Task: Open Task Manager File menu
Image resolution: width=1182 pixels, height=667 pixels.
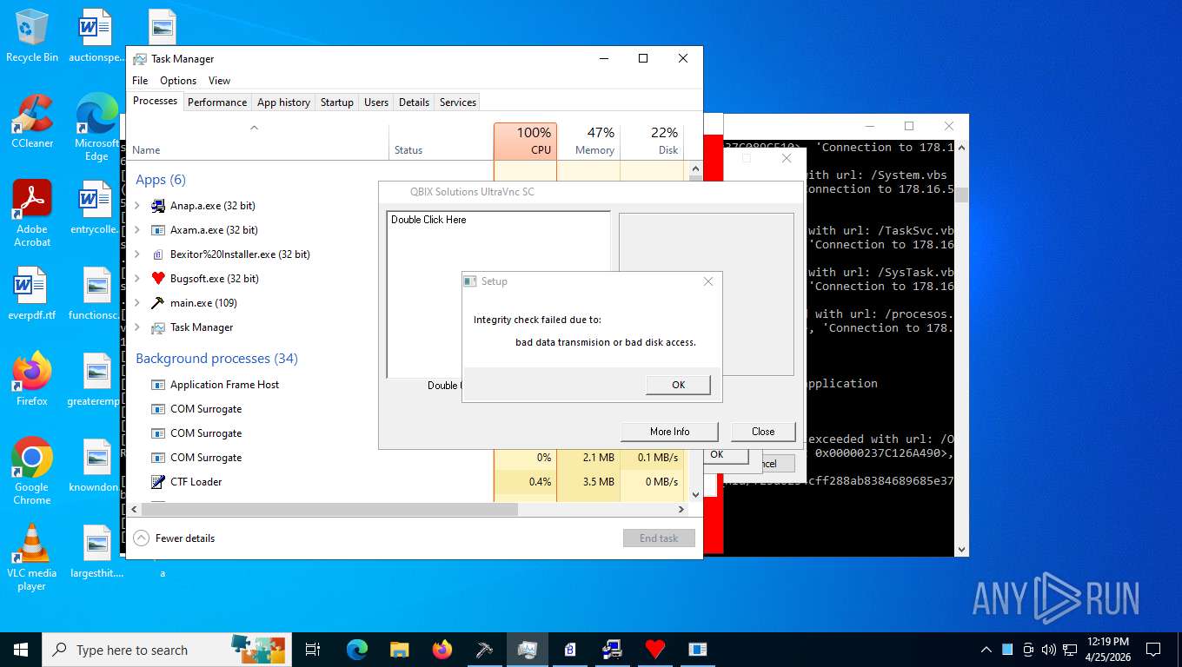Action: point(140,81)
